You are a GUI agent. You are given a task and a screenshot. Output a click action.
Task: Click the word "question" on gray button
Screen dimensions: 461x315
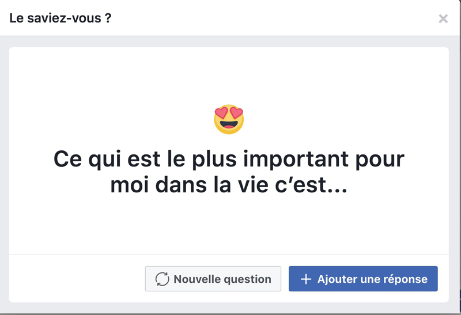point(247,279)
